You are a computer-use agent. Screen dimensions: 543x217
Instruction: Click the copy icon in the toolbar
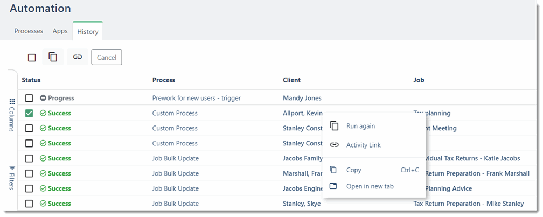[53, 57]
